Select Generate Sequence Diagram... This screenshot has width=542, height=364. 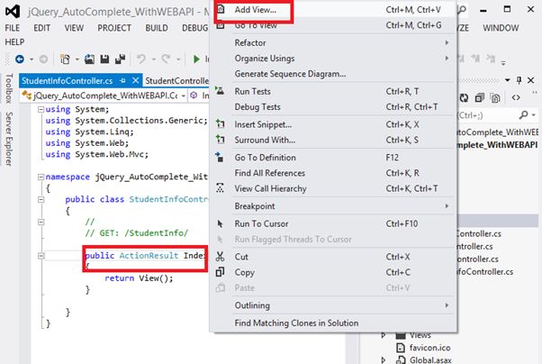(334, 74)
